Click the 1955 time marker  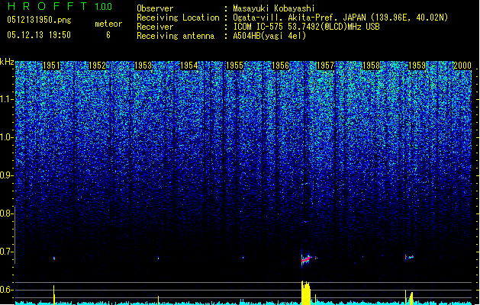234,66
